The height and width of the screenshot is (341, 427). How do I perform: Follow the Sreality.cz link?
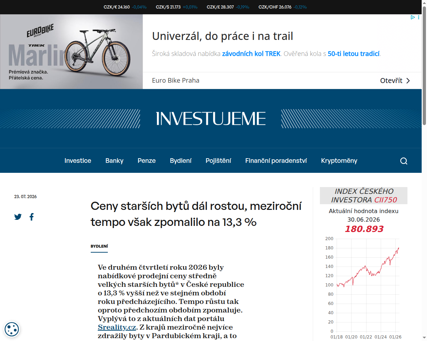tap(117, 327)
